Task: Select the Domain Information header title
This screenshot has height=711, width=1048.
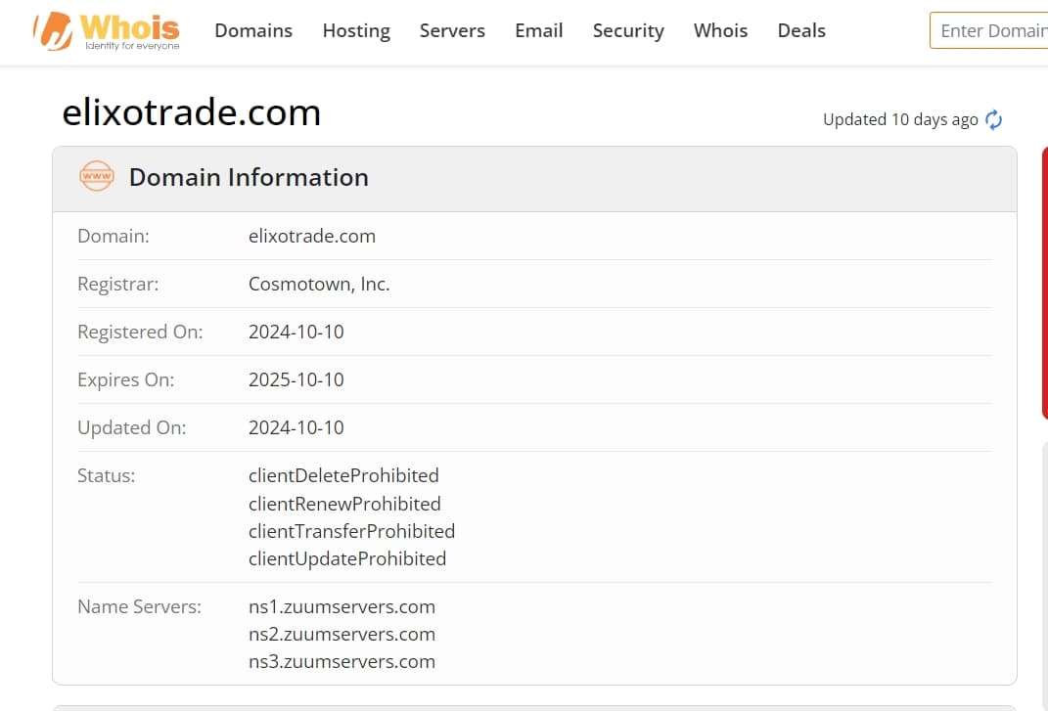Action: 249,177
